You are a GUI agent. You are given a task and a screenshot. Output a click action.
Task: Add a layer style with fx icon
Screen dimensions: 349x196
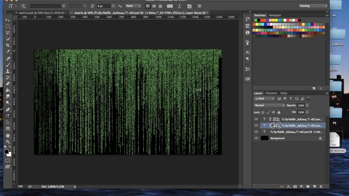click(x=288, y=187)
